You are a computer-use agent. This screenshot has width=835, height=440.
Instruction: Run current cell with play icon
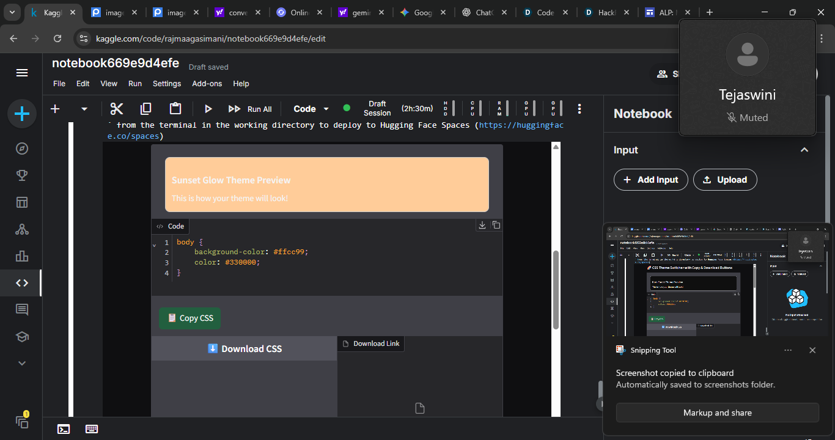208,109
